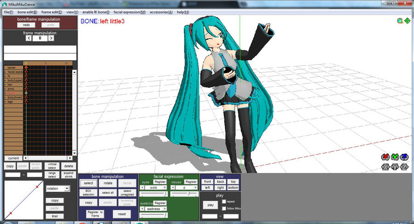Switch camera to front view
This screenshot has height=224, width=414.
[x=207, y=182]
